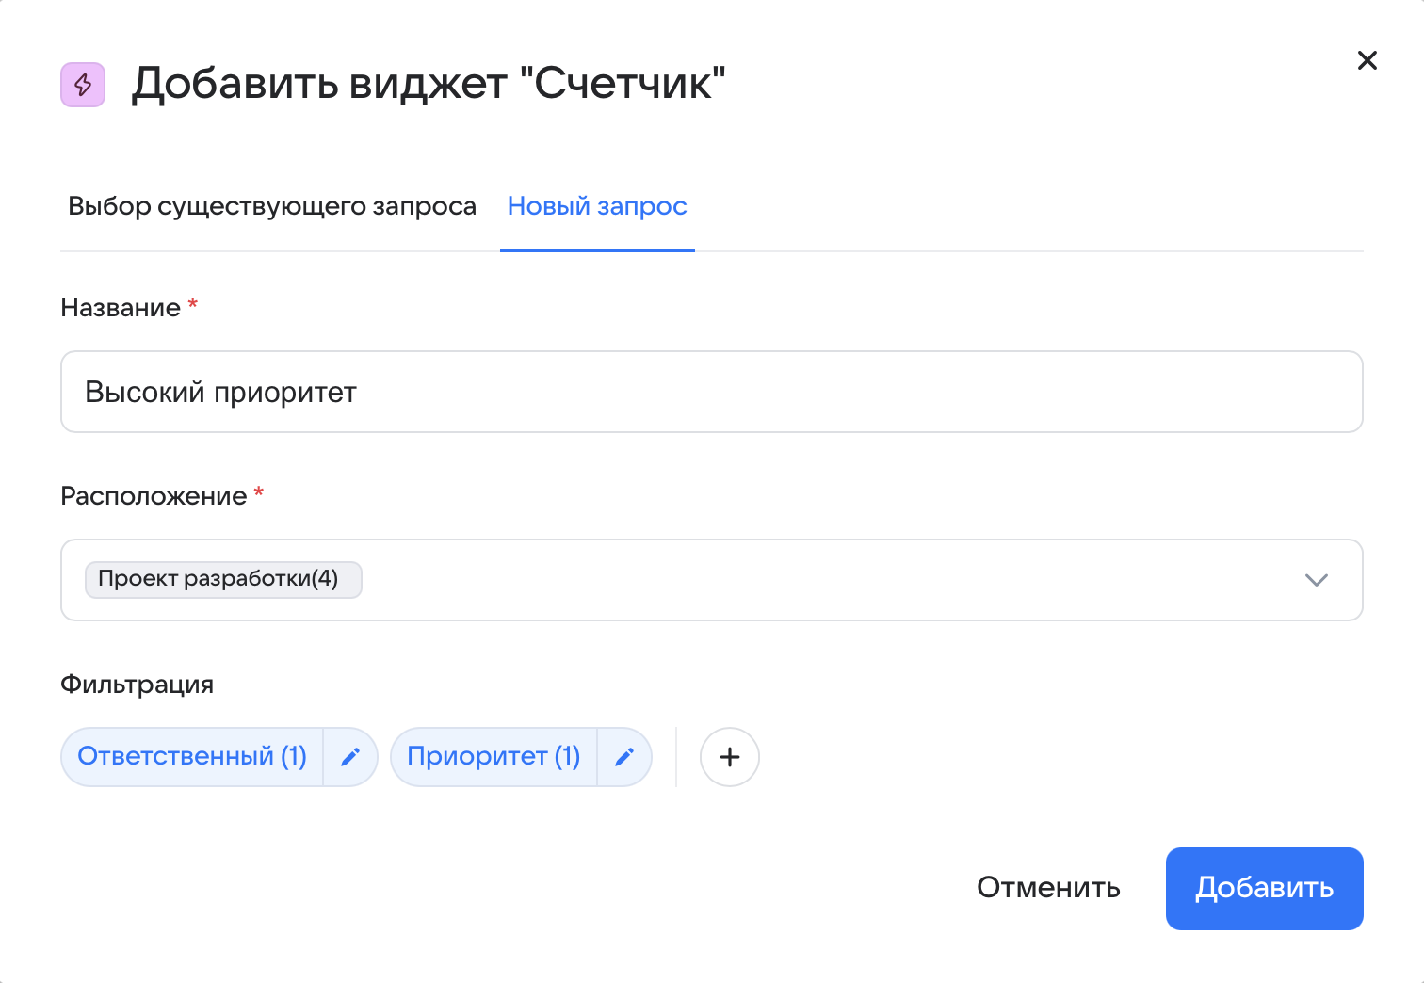The width and height of the screenshot is (1424, 983).
Task: Click the Ответственный (1) filter chip
Action: (192, 756)
